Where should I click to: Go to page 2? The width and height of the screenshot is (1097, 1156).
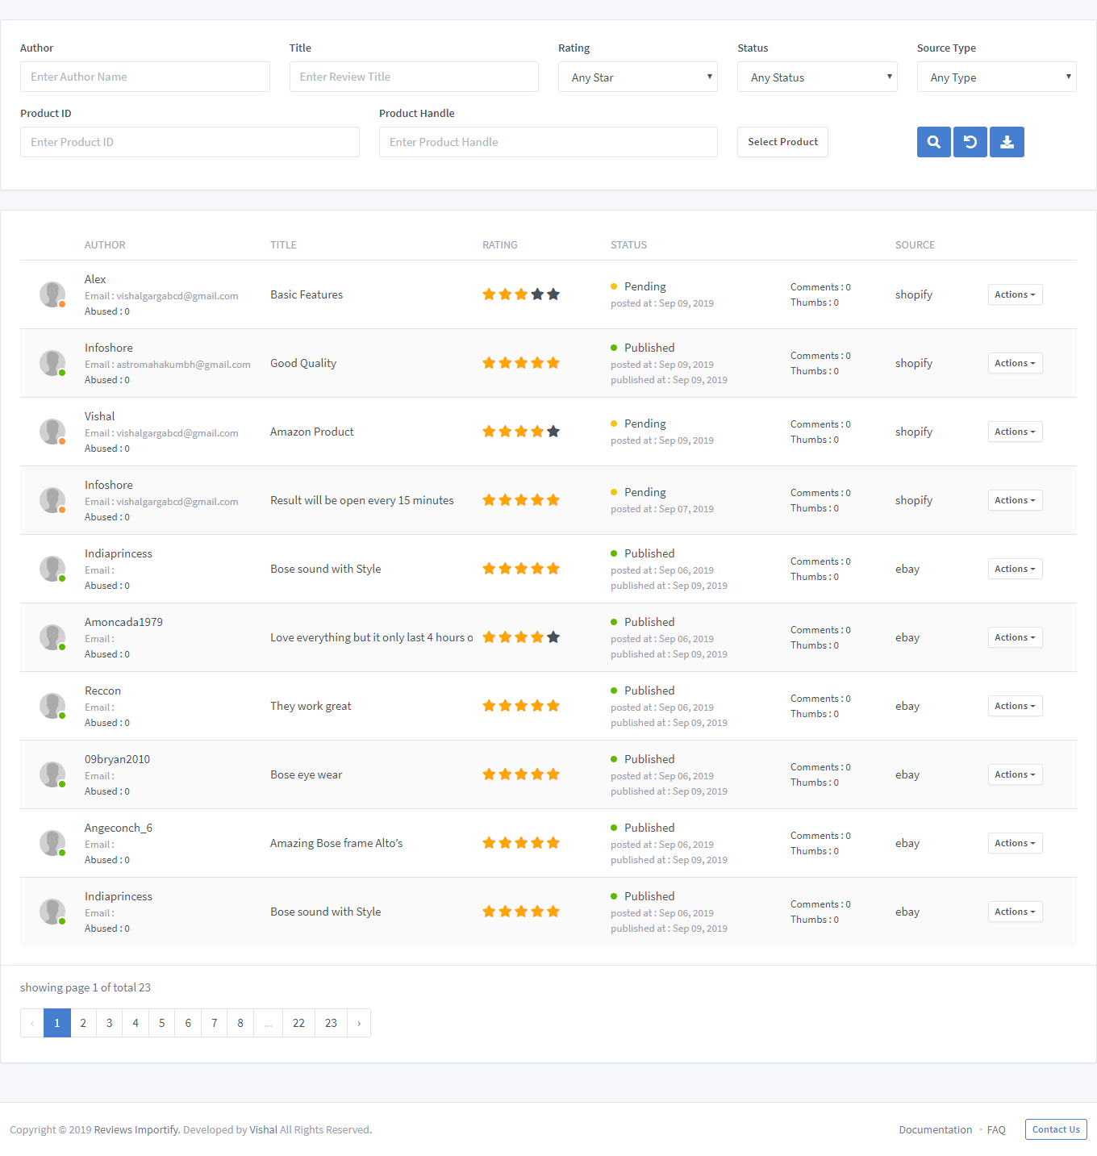pyautogui.click(x=83, y=1023)
